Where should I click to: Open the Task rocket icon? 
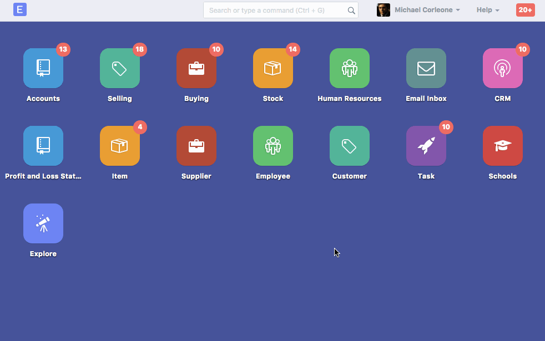coord(426,146)
